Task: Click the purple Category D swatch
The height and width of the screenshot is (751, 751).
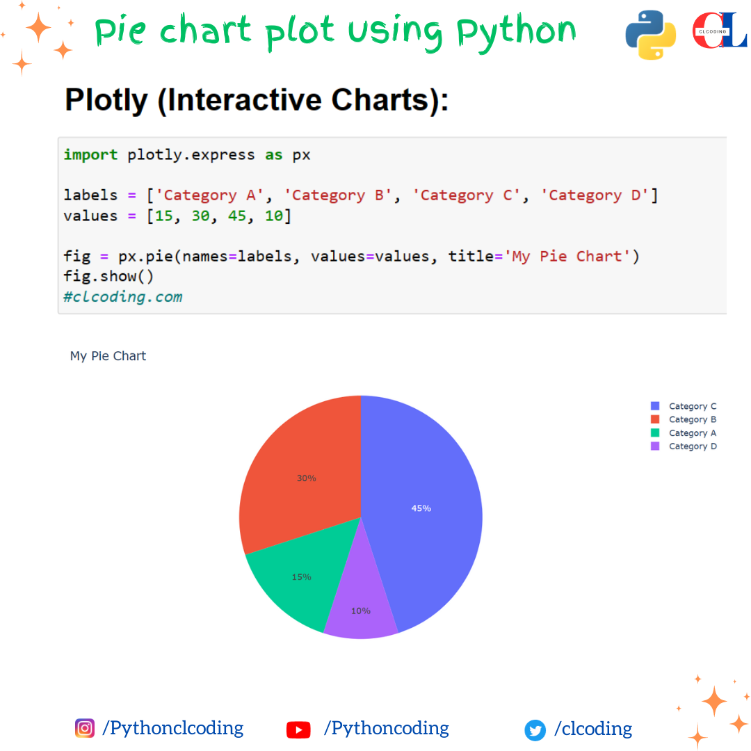Action: 655,446
